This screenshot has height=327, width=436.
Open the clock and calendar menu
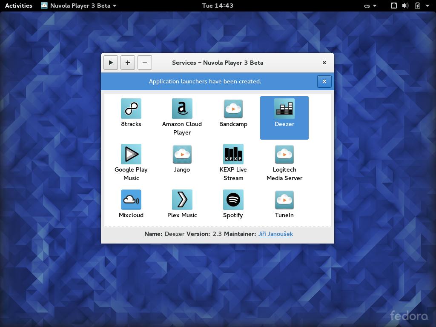click(x=218, y=6)
